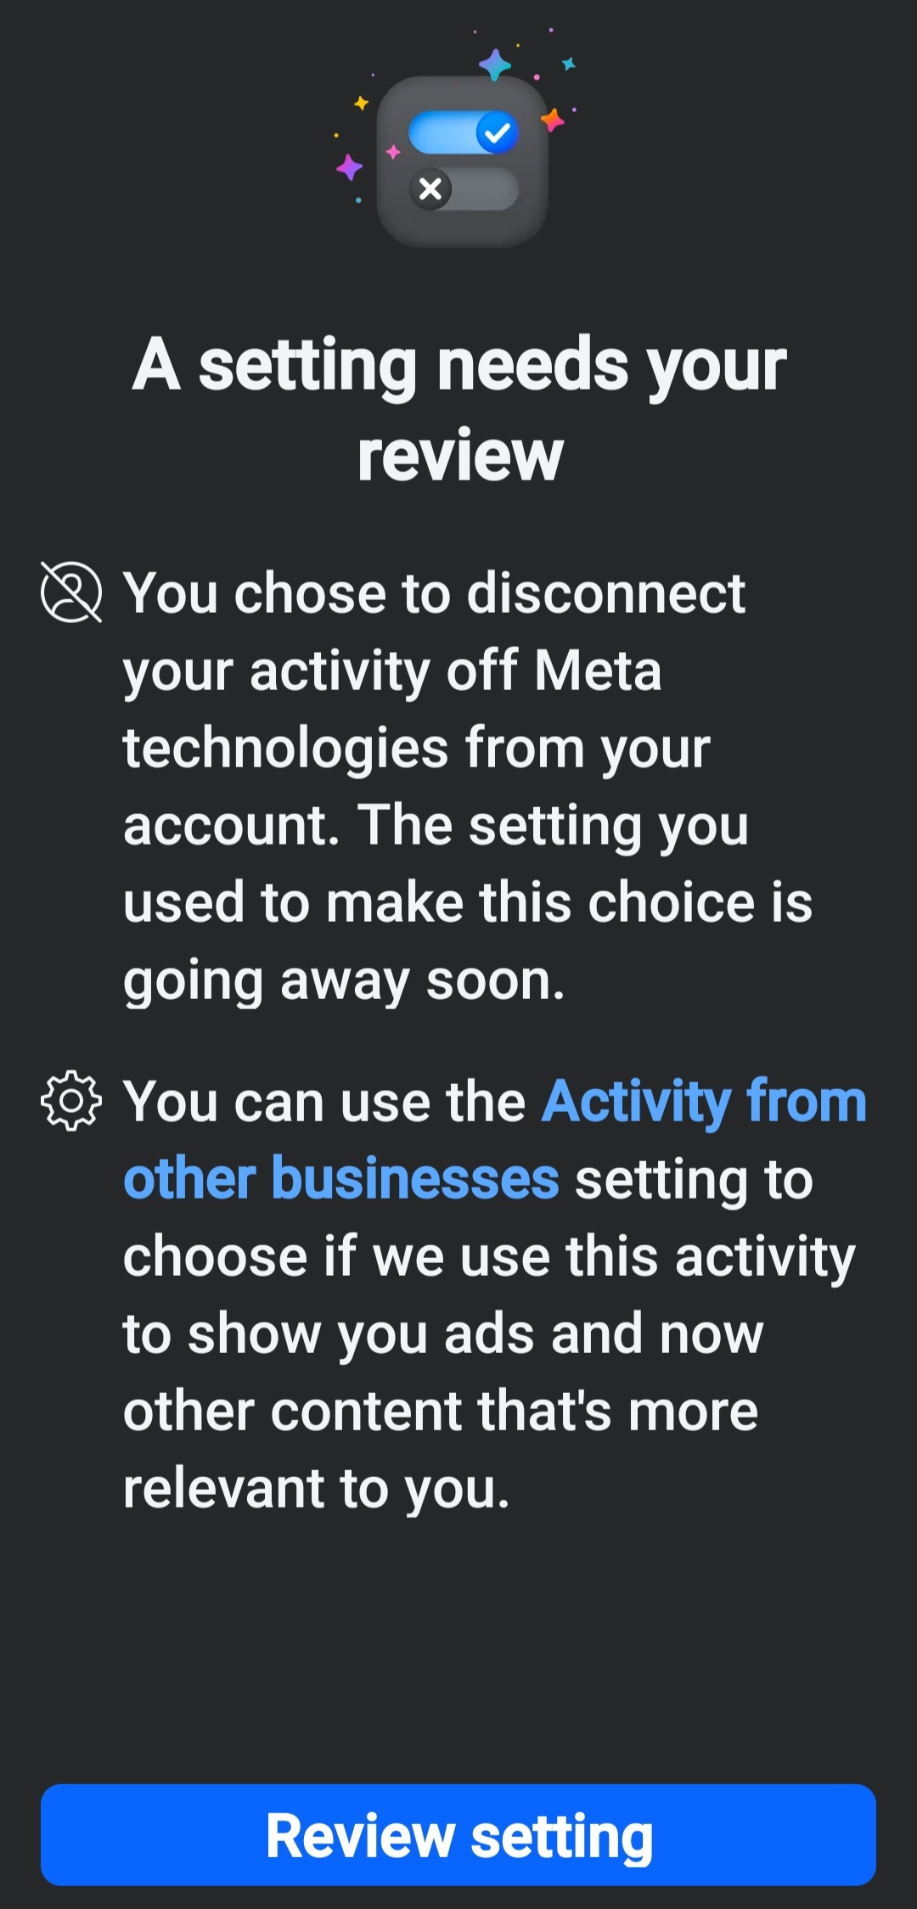Toggle the gray disabled switch in illustration
The image size is (917, 1909).
[464, 188]
